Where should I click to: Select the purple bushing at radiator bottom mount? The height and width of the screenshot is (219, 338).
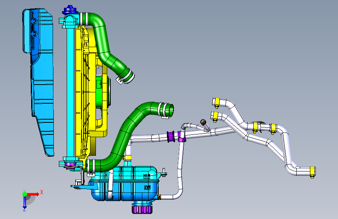pos(70,165)
